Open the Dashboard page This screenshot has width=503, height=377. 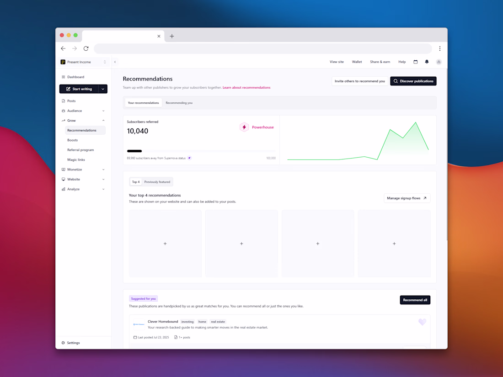pos(76,77)
